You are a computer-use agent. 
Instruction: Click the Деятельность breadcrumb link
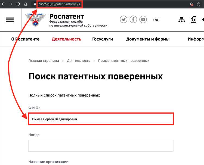coord(78,61)
